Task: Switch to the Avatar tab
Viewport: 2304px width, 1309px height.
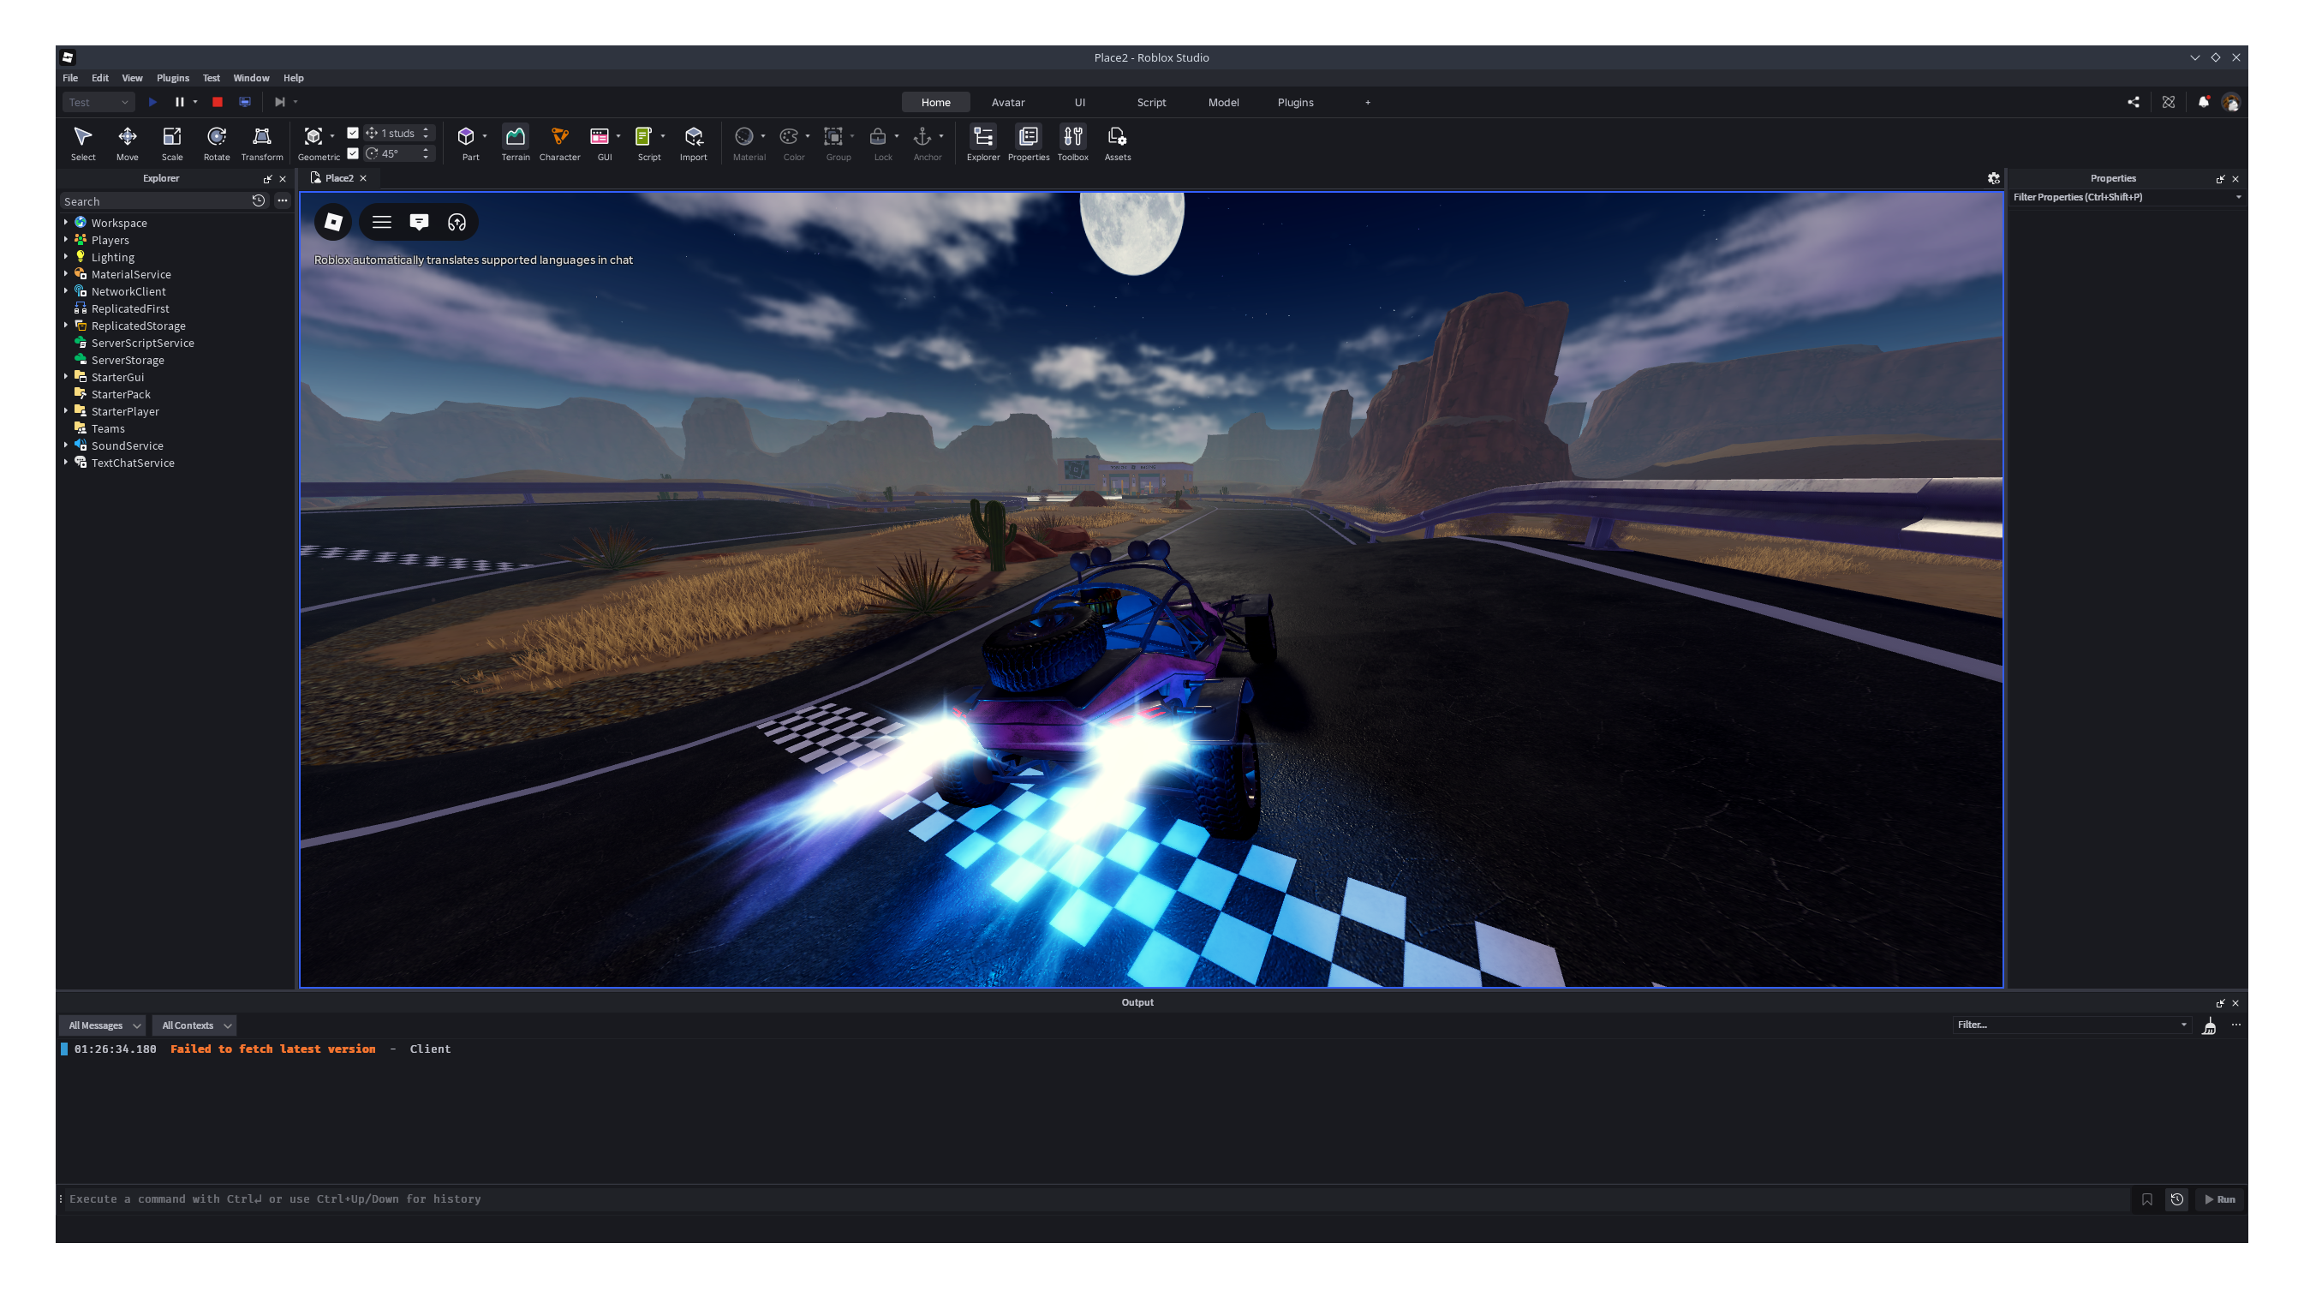Action: 1007,102
